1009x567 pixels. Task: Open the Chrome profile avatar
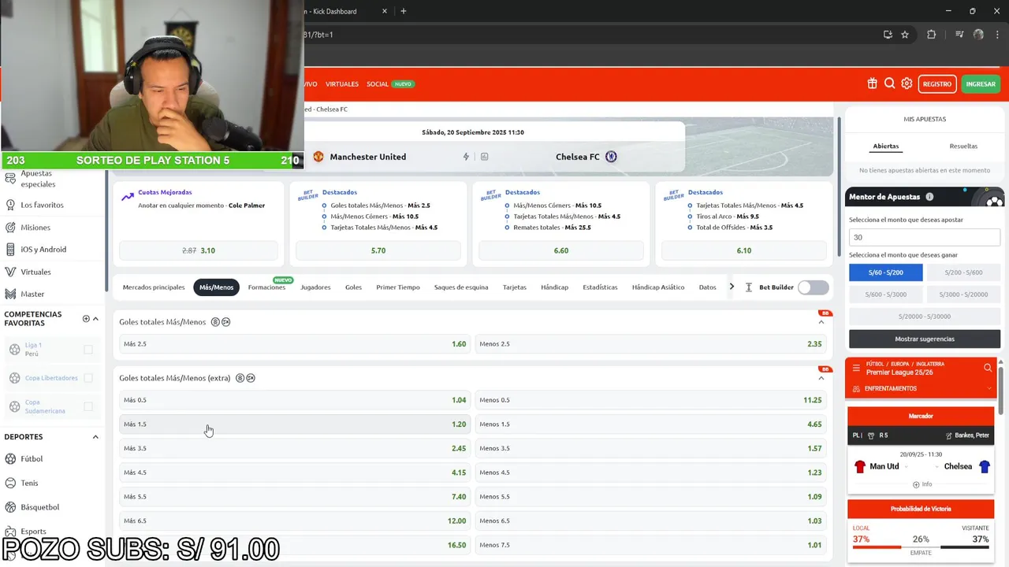(978, 35)
